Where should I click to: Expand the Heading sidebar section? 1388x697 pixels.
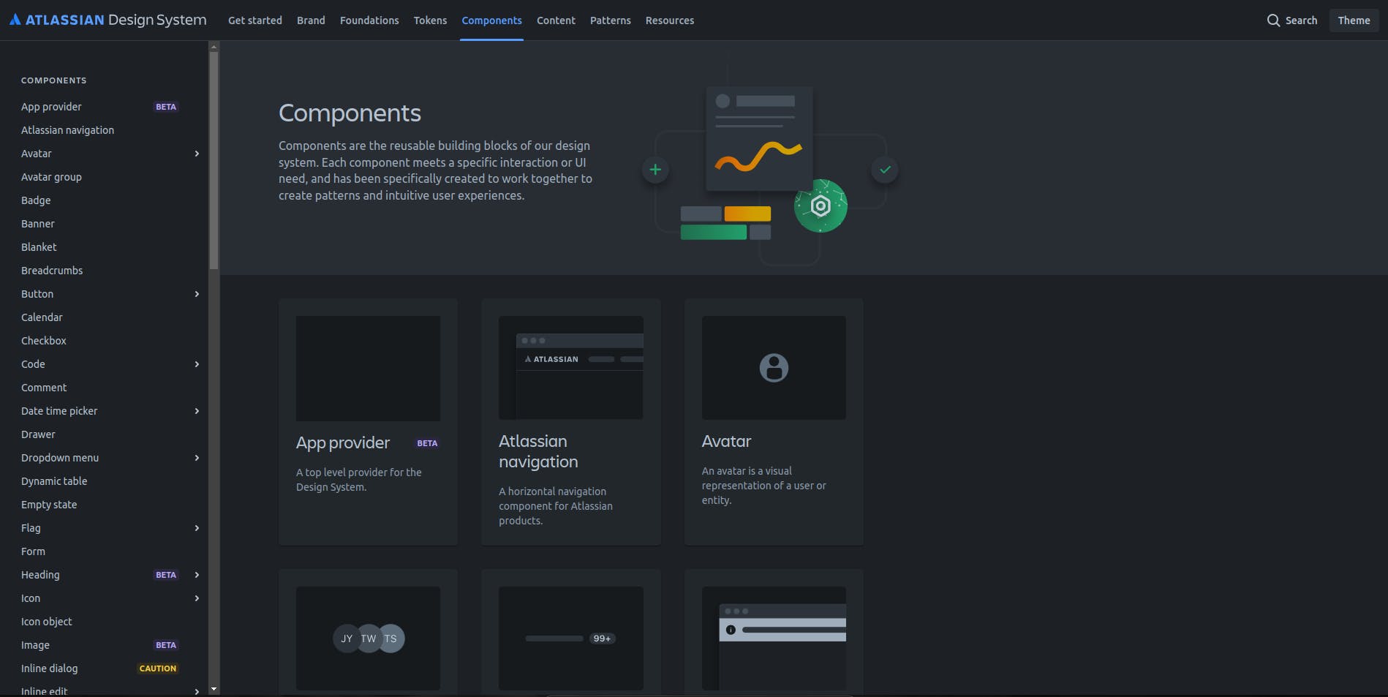(197, 575)
